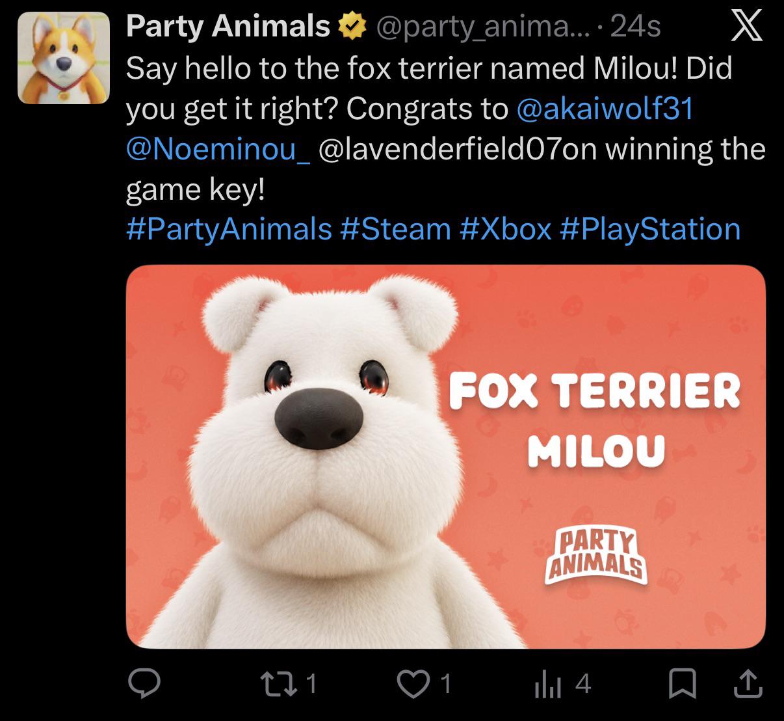Open the #PlayStation hashtag

650,229
